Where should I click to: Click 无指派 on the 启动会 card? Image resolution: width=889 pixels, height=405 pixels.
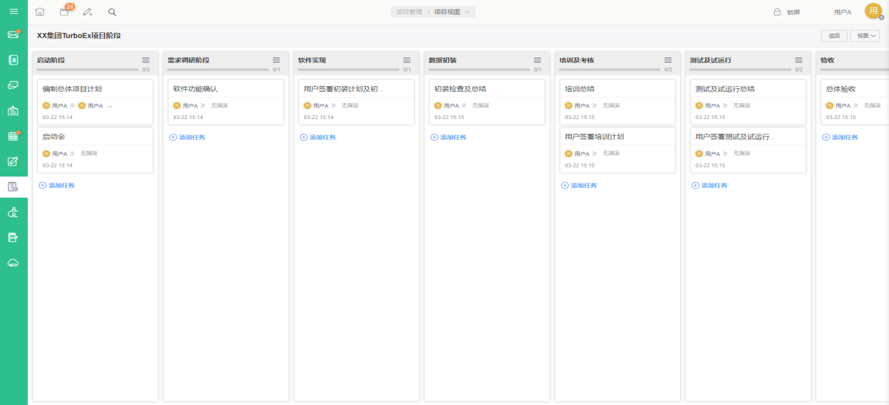point(88,153)
